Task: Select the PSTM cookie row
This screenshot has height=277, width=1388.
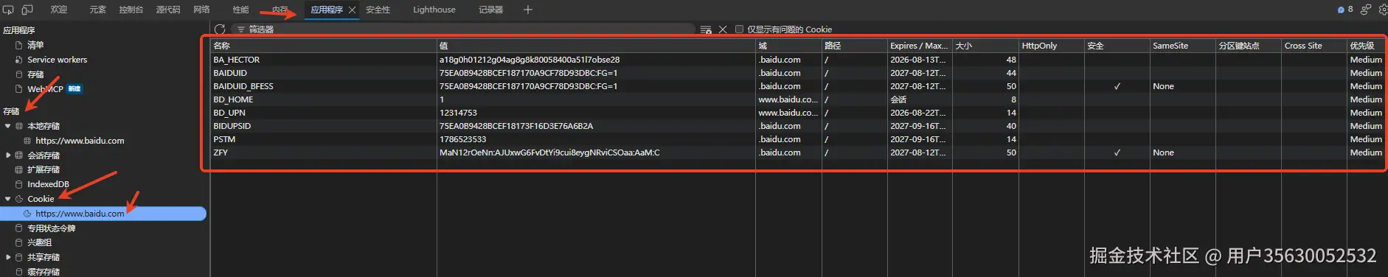Action: [x=798, y=139]
